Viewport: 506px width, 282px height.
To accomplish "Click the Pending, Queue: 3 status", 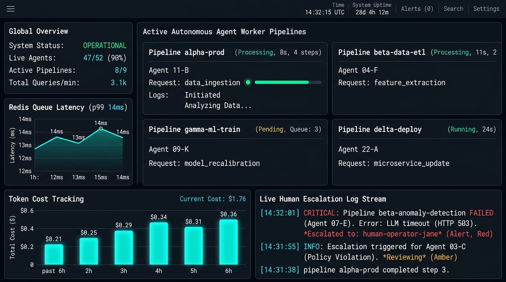I will pos(288,129).
